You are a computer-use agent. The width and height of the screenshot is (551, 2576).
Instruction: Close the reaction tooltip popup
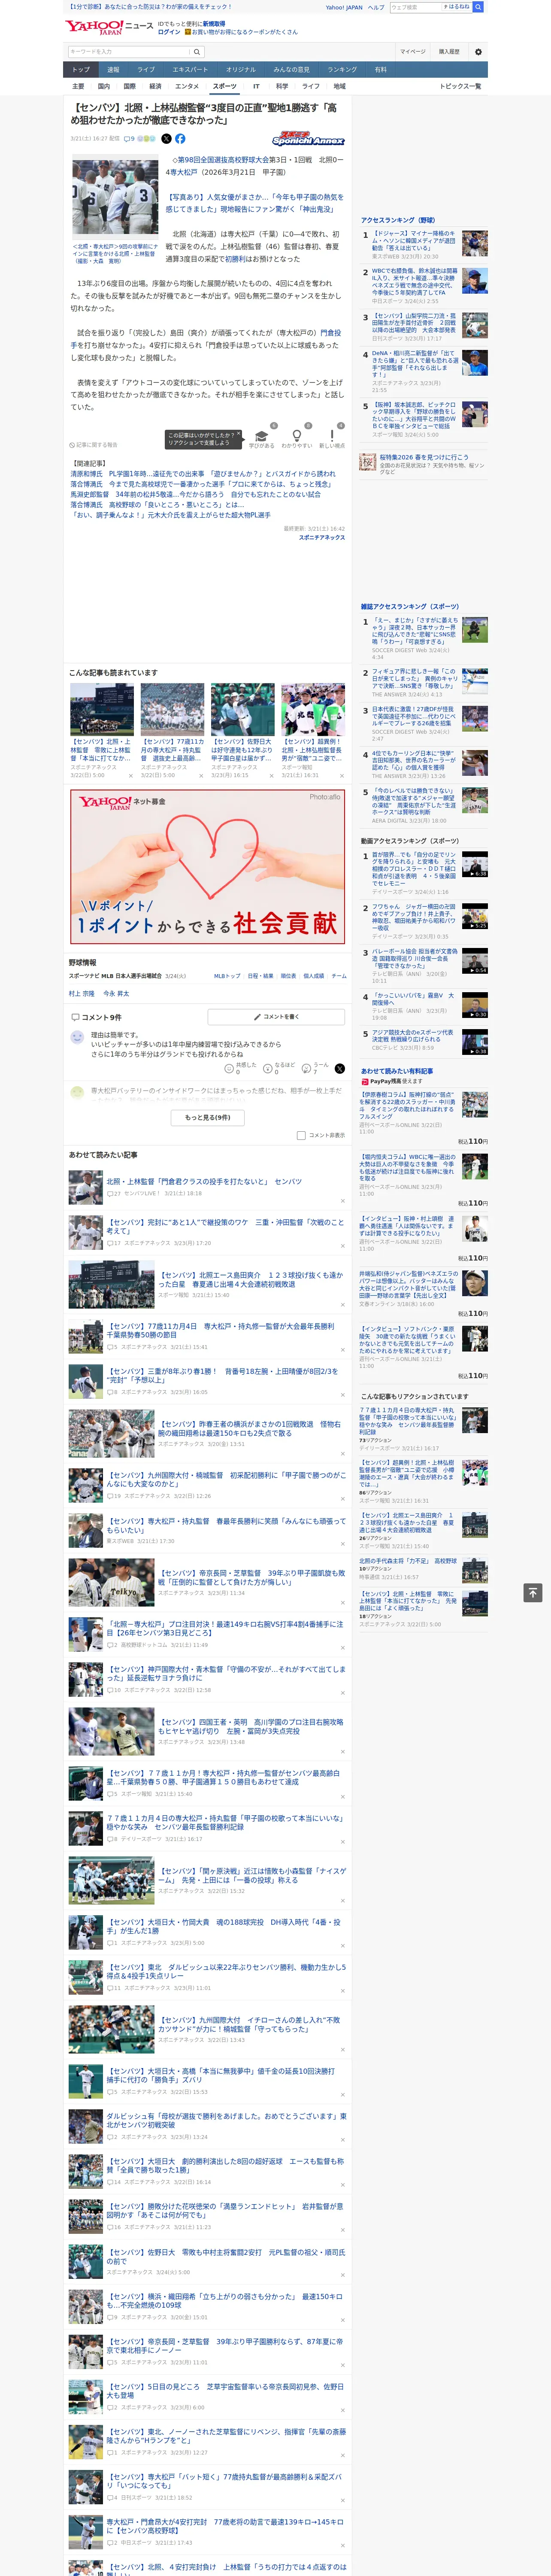(239, 435)
